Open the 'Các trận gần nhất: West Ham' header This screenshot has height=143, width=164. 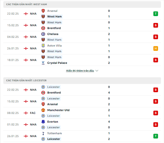26,4
